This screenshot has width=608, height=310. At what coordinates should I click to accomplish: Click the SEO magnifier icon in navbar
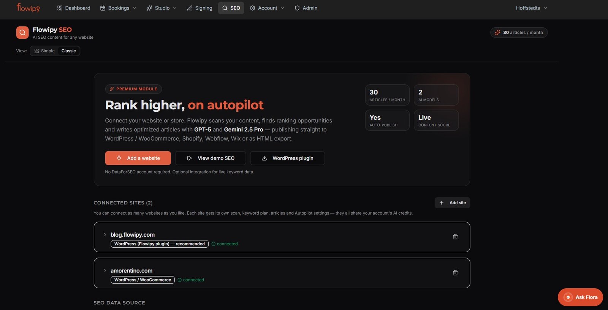point(225,8)
